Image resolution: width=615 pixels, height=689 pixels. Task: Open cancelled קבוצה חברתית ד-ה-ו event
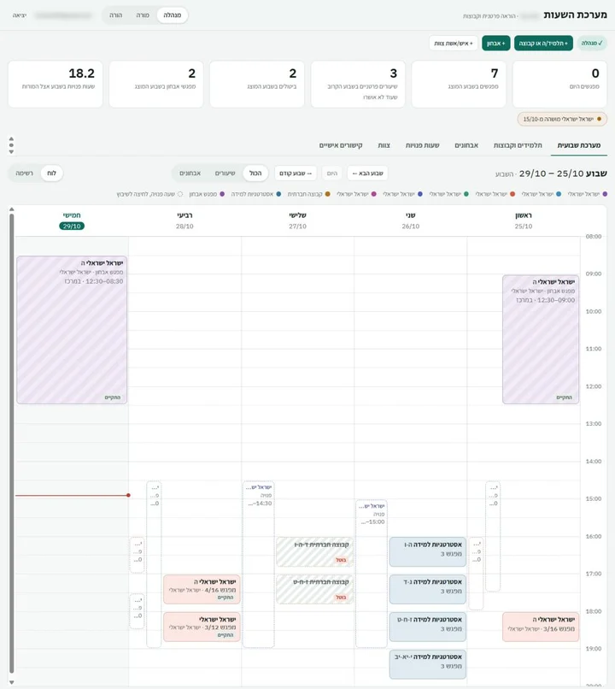tap(314, 551)
